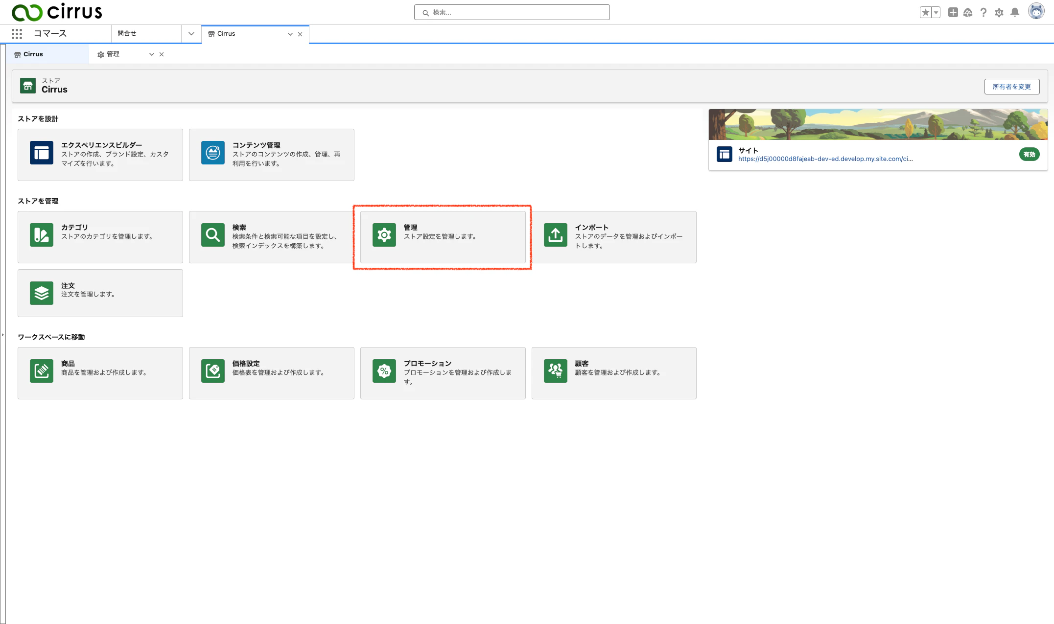
Task: Click the コンテンツ管理 content icon
Action: (x=213, y=153)
